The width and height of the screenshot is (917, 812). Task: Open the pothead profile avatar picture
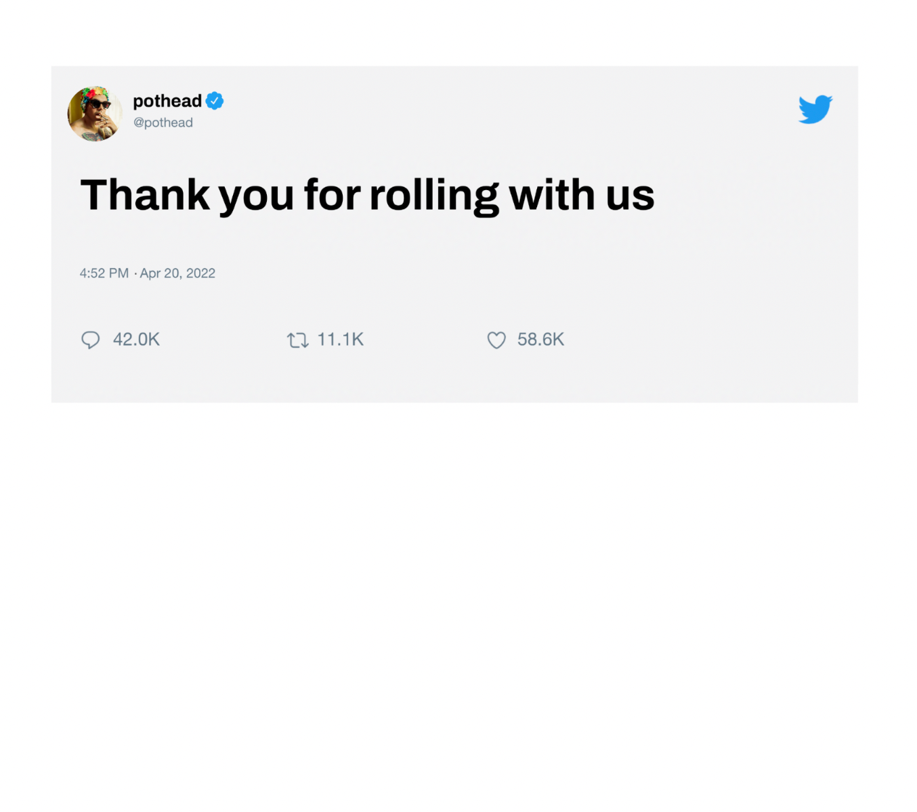pos(95,114)
